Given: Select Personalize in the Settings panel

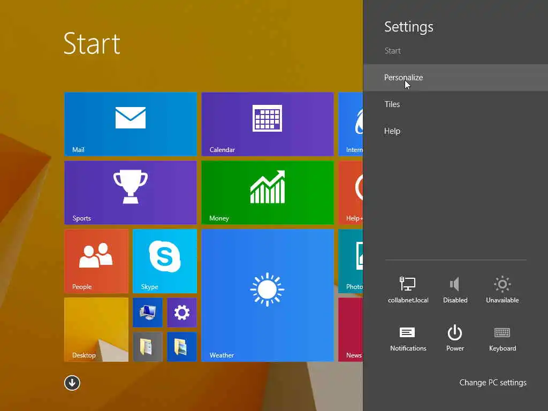Looking at the screenshot, I should click(455, 78).
